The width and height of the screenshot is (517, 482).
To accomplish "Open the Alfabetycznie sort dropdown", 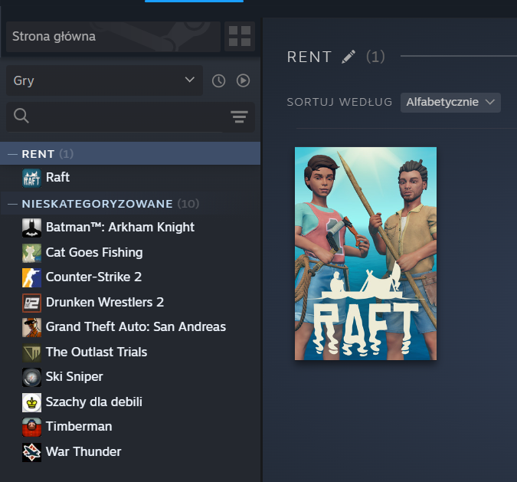I will tap(450, 102).
